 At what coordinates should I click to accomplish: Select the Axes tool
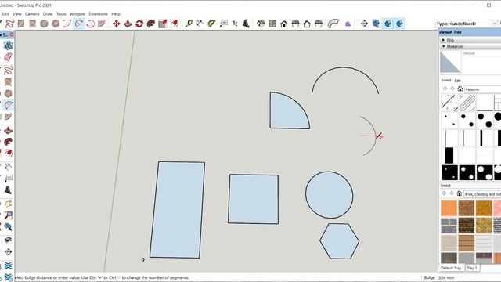coord(235,23)
